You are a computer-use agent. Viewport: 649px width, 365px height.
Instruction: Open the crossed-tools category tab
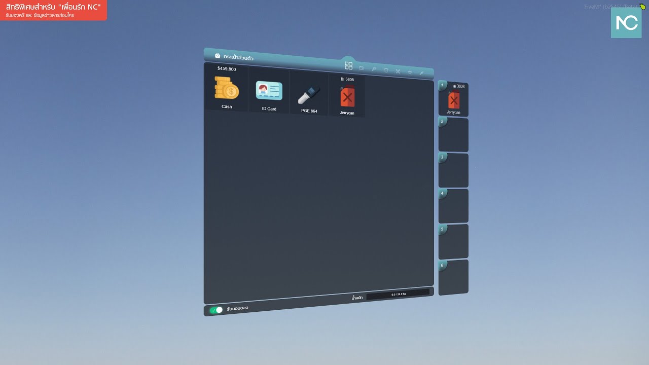[398, 71]
